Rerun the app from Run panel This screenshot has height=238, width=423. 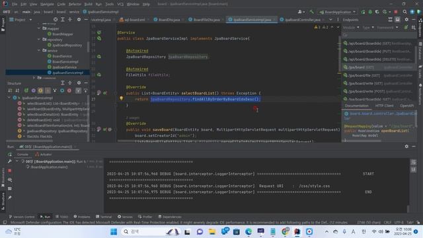(10, 154)
